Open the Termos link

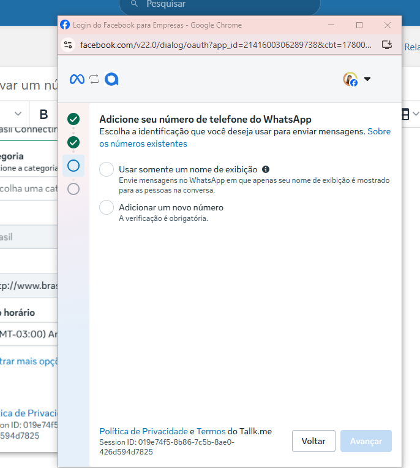point(211,431)
